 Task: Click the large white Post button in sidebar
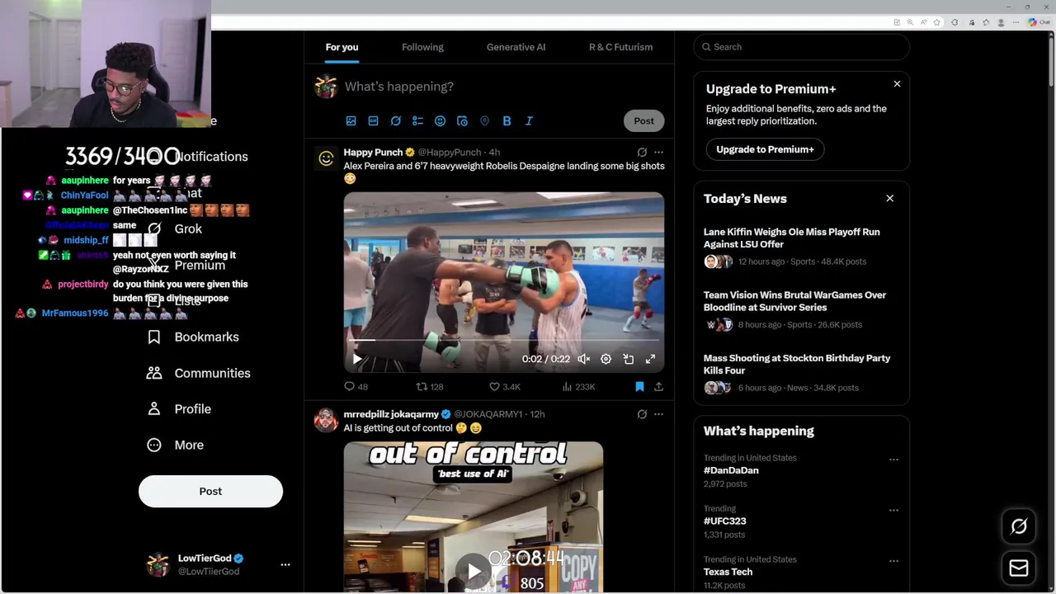(210, 491)
